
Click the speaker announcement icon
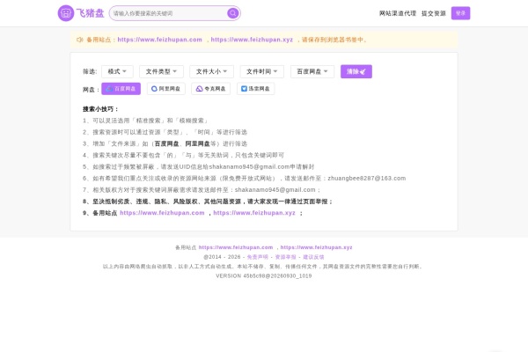pos(79,40)
